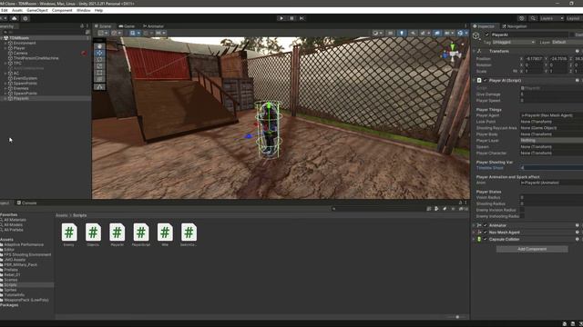
Task: Open the PlayerAI script asset
Action: coord(118,235)
